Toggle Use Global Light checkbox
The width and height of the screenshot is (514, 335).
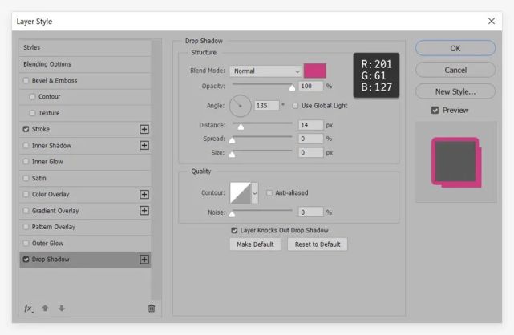coord(295,106)
